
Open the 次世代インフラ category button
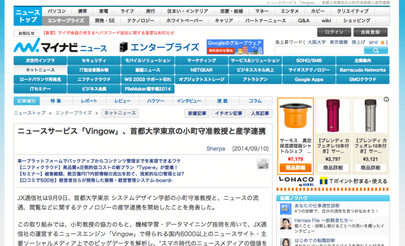click(40, 61)
